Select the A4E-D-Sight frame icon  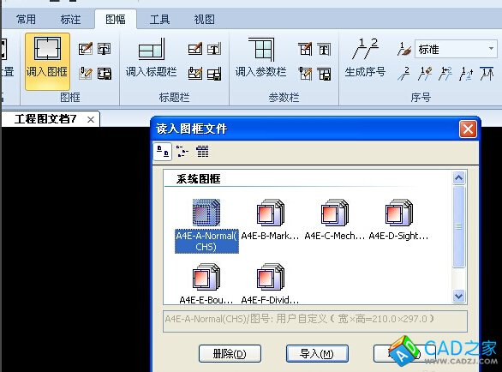[398, 212]
